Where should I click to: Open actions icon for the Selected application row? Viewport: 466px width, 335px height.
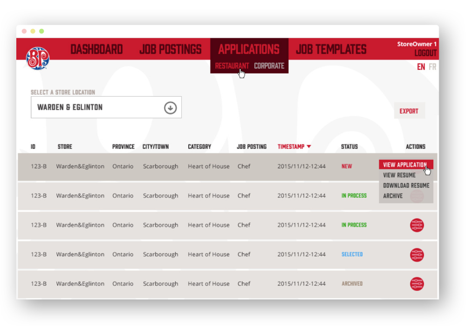tap(417, 255)
